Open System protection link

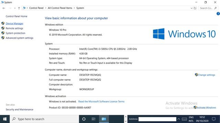coord(15,33)
